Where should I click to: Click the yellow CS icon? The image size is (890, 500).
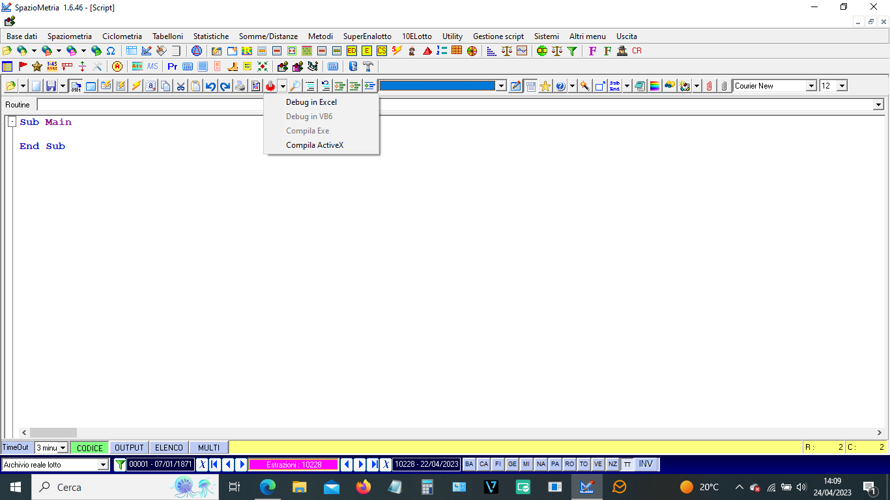click(382, 51)
